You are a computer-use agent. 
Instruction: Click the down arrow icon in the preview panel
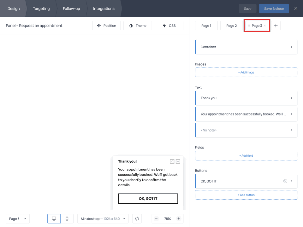pyautogui.click(x=178, y=161)
